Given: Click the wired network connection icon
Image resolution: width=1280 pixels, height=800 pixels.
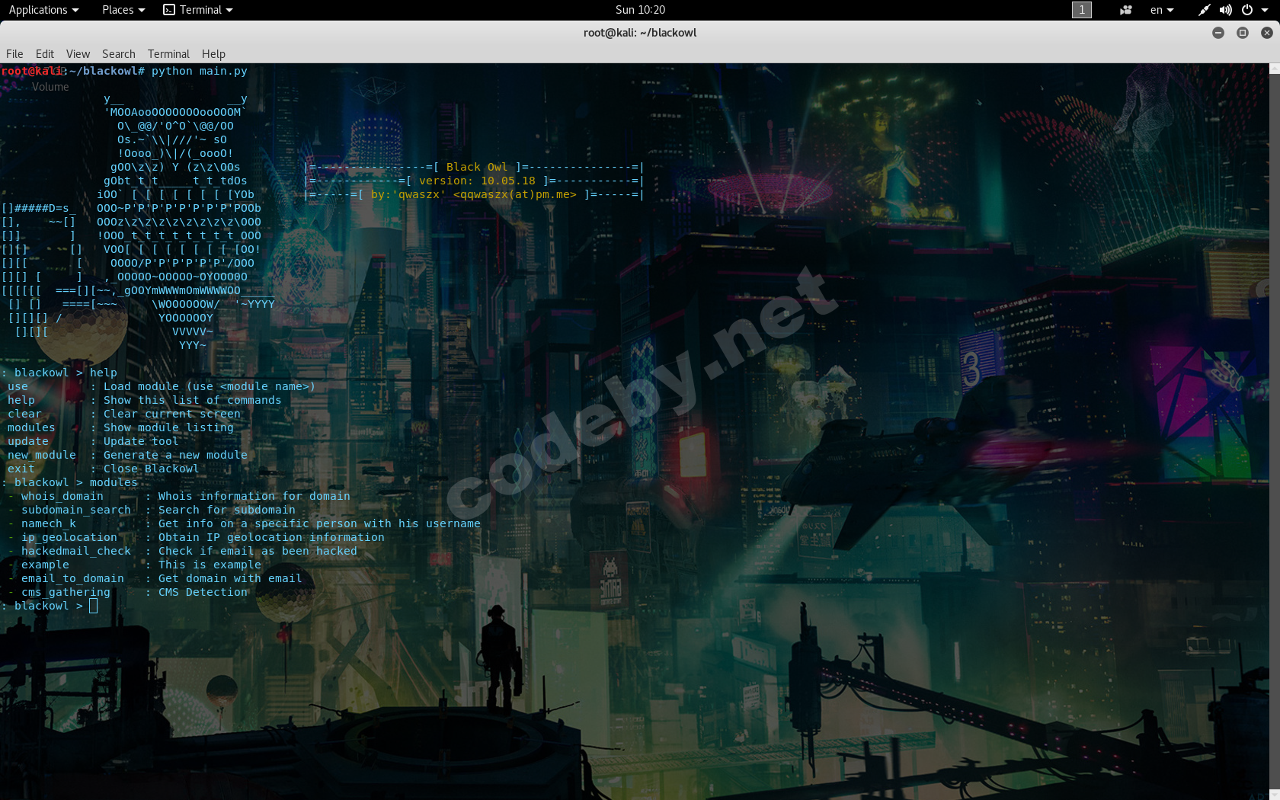Looking at the screenshot, I should (1204, 10).
